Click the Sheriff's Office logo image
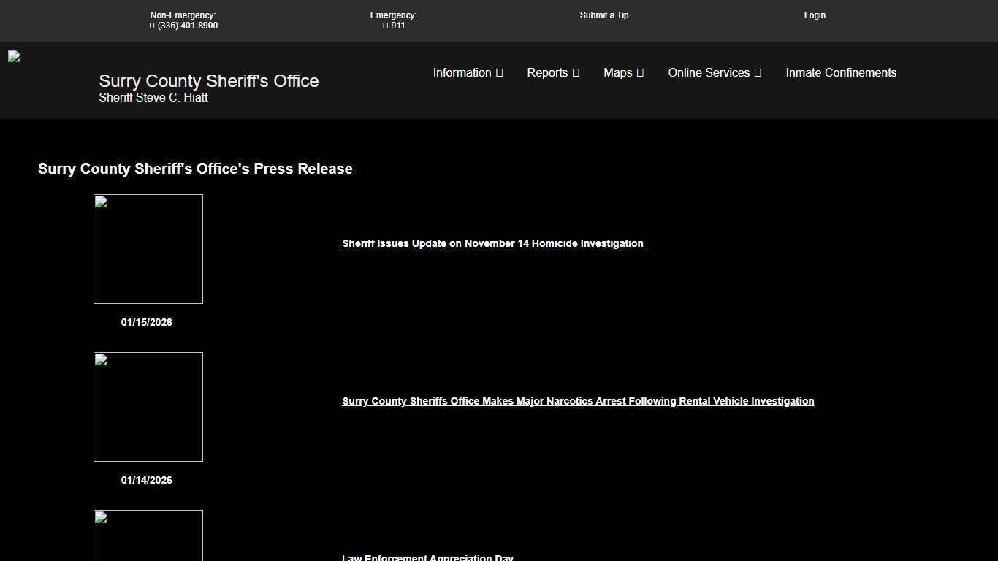The width and height of the screenshot is (998, 561). click(14, 57)
